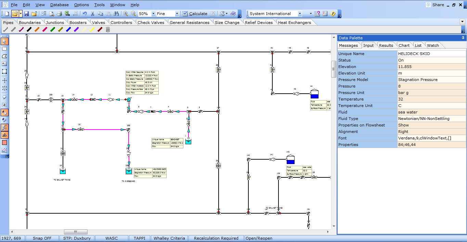Click the Save disk icon
The width and height of the screenshot is (467, 242).
tap(26, 14)
